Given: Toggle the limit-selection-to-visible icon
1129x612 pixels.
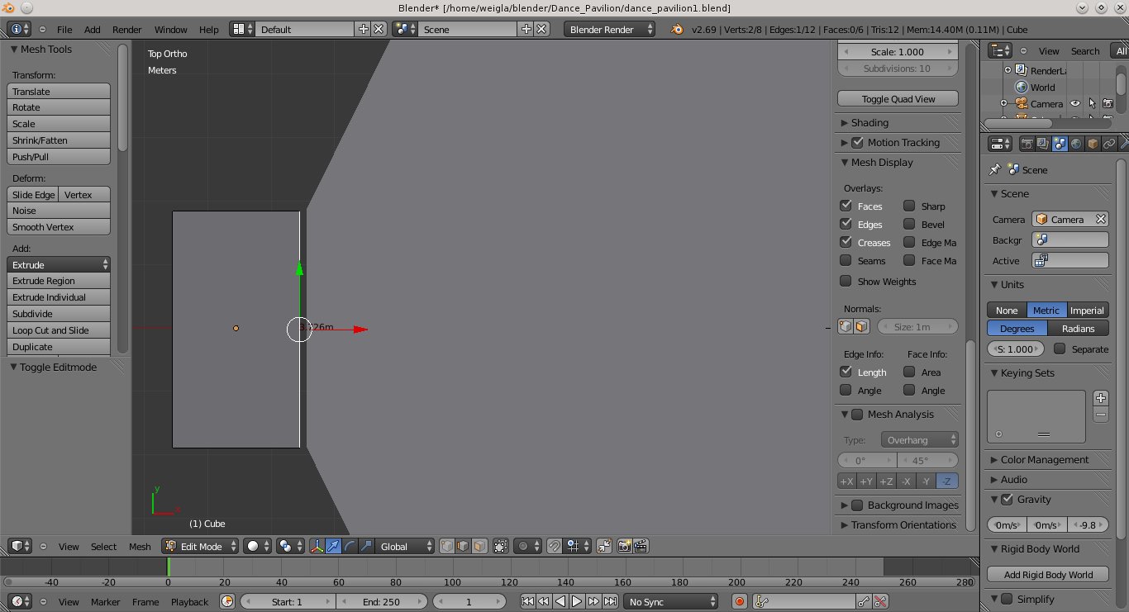Looking at the screenshot, I should (500, 546).
